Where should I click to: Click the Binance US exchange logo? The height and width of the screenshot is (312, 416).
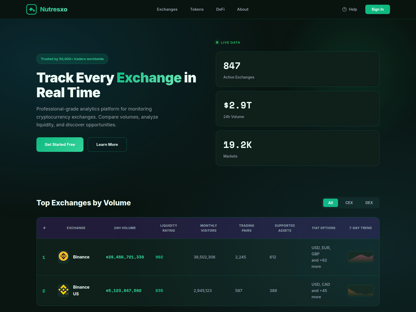click(63, 290)
